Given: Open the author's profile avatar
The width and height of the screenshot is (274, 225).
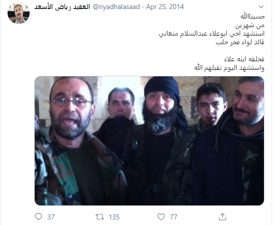Looking at the screenshot, I should point(19,13).
